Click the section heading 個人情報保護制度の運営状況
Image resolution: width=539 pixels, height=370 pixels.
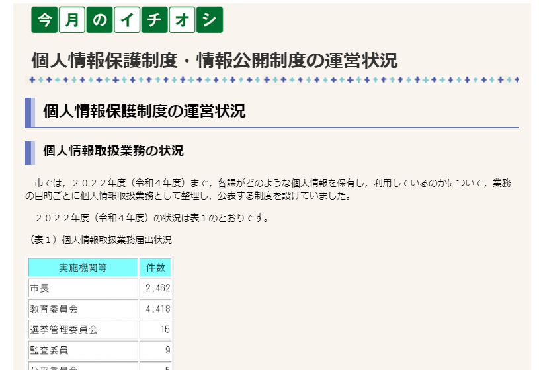pos(144,111)
